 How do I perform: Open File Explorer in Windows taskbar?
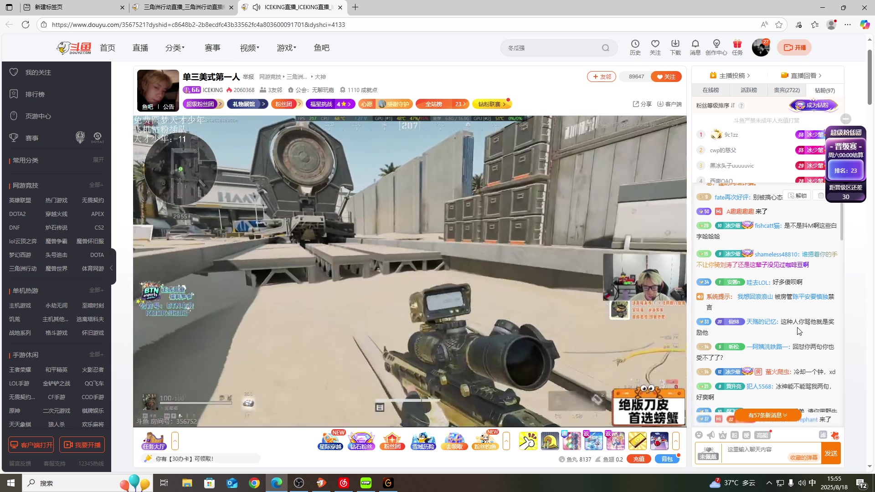point(187,483)
